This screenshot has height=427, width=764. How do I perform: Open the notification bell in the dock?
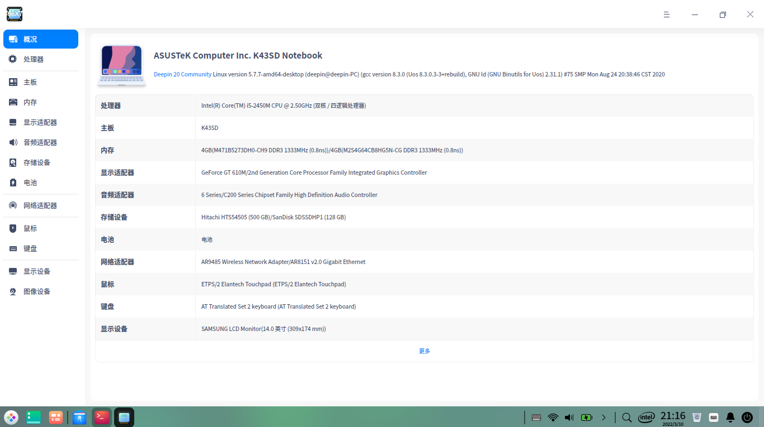coord(730,417)
